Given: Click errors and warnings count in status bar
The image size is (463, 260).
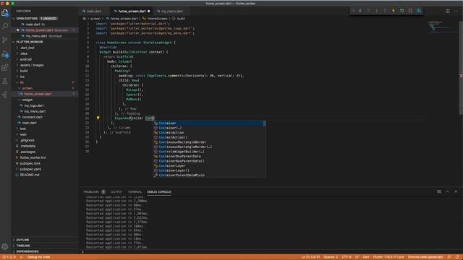Looking at the screenshot, I should point(9,257).
